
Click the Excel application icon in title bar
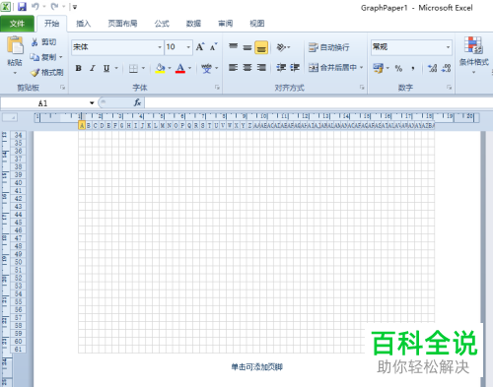click(6, 7)
